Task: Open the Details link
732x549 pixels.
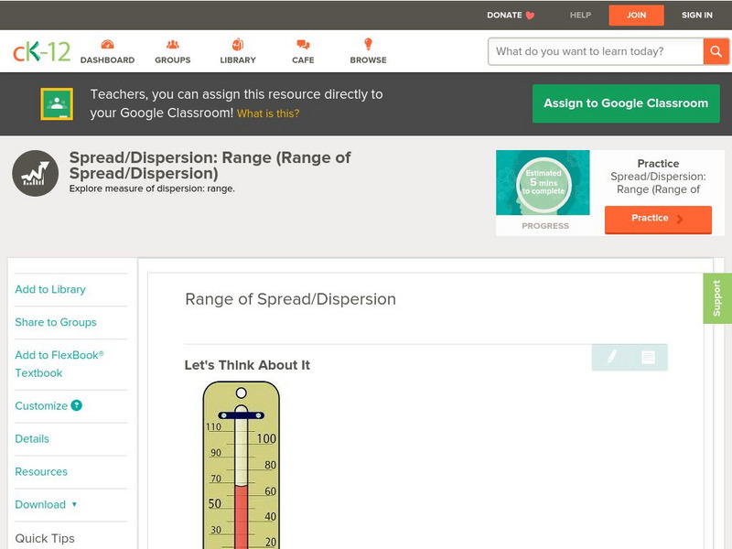Action: tap(32, 439)
